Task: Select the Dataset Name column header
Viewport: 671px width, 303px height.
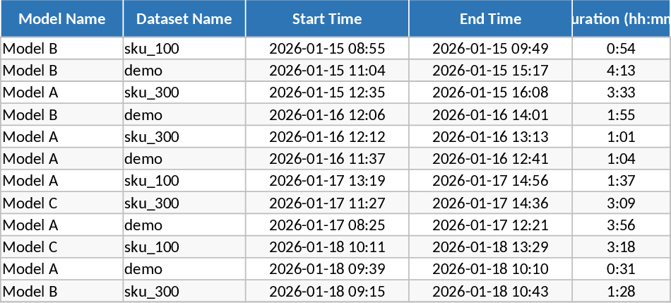Action: [184, 19]
